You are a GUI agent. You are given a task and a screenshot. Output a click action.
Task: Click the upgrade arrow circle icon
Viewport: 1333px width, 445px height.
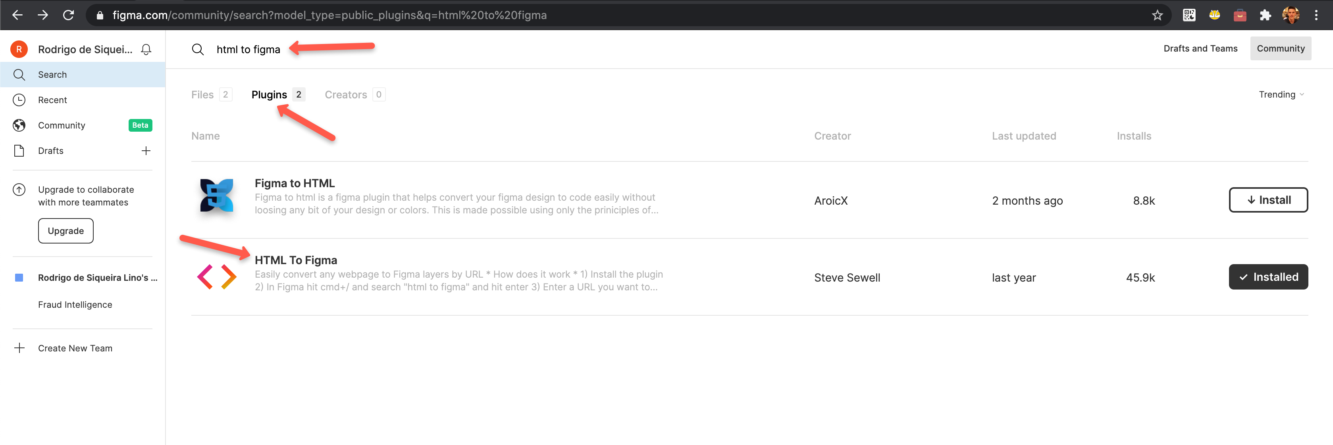pyautogui.click(x=19, y=190)
